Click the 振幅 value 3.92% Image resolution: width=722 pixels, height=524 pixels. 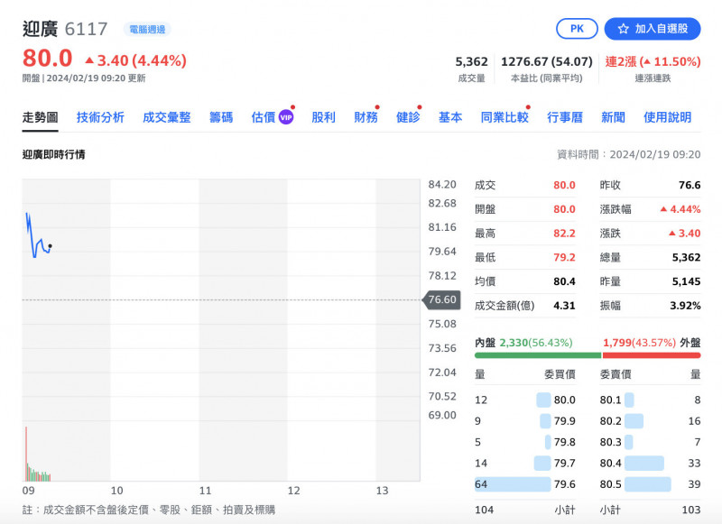(x=685, y=306)
